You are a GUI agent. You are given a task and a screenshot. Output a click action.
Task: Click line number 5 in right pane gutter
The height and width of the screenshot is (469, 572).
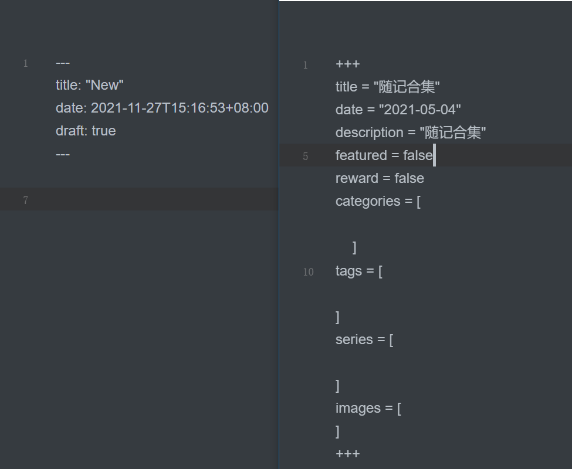[305, 157]
